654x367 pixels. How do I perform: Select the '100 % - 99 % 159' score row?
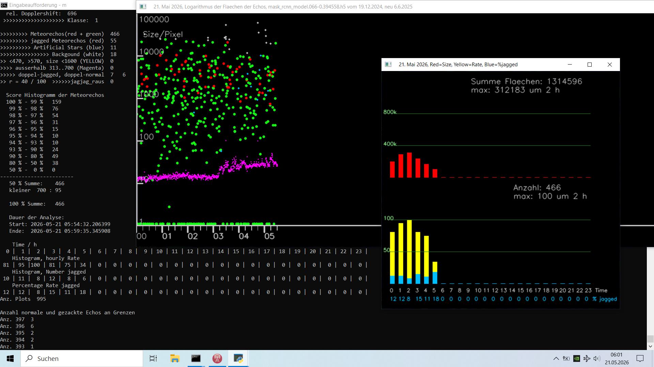click(33, 102)
